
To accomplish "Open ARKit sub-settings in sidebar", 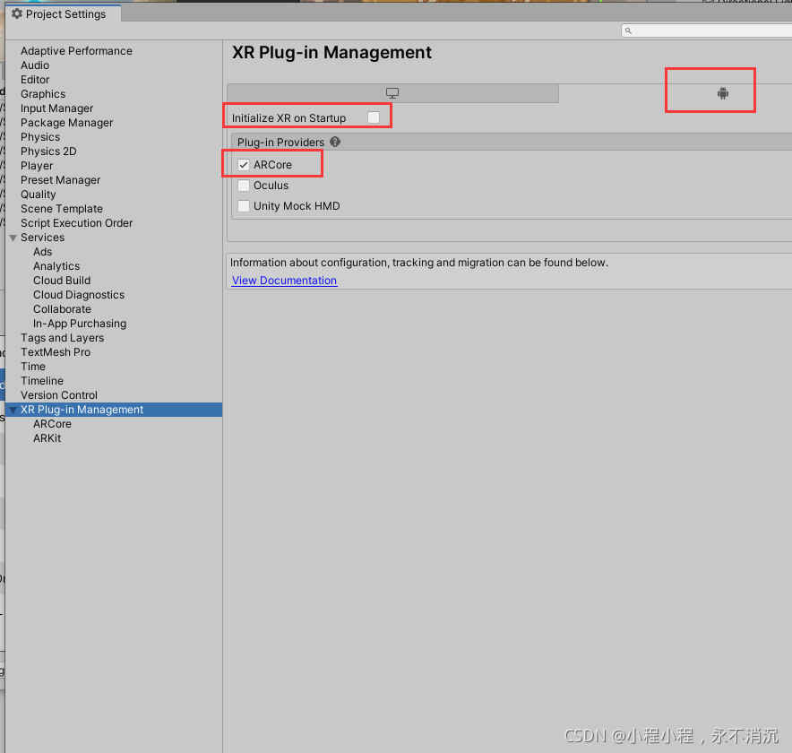I will coord(47,438).
